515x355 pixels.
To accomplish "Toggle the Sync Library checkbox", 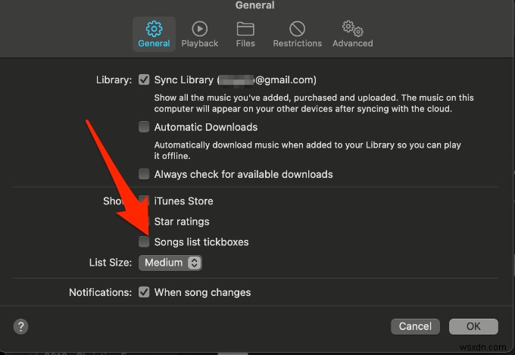I will pos(144,79).
